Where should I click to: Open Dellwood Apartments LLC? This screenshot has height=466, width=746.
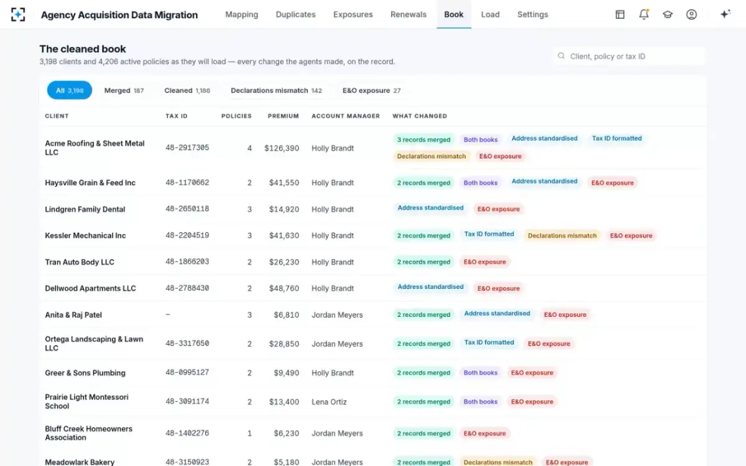click(x=90, y=288)
